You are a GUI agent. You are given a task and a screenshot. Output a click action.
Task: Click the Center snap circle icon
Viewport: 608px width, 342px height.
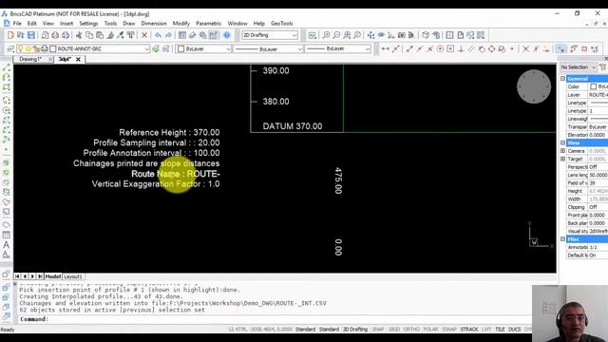point(440,48)
